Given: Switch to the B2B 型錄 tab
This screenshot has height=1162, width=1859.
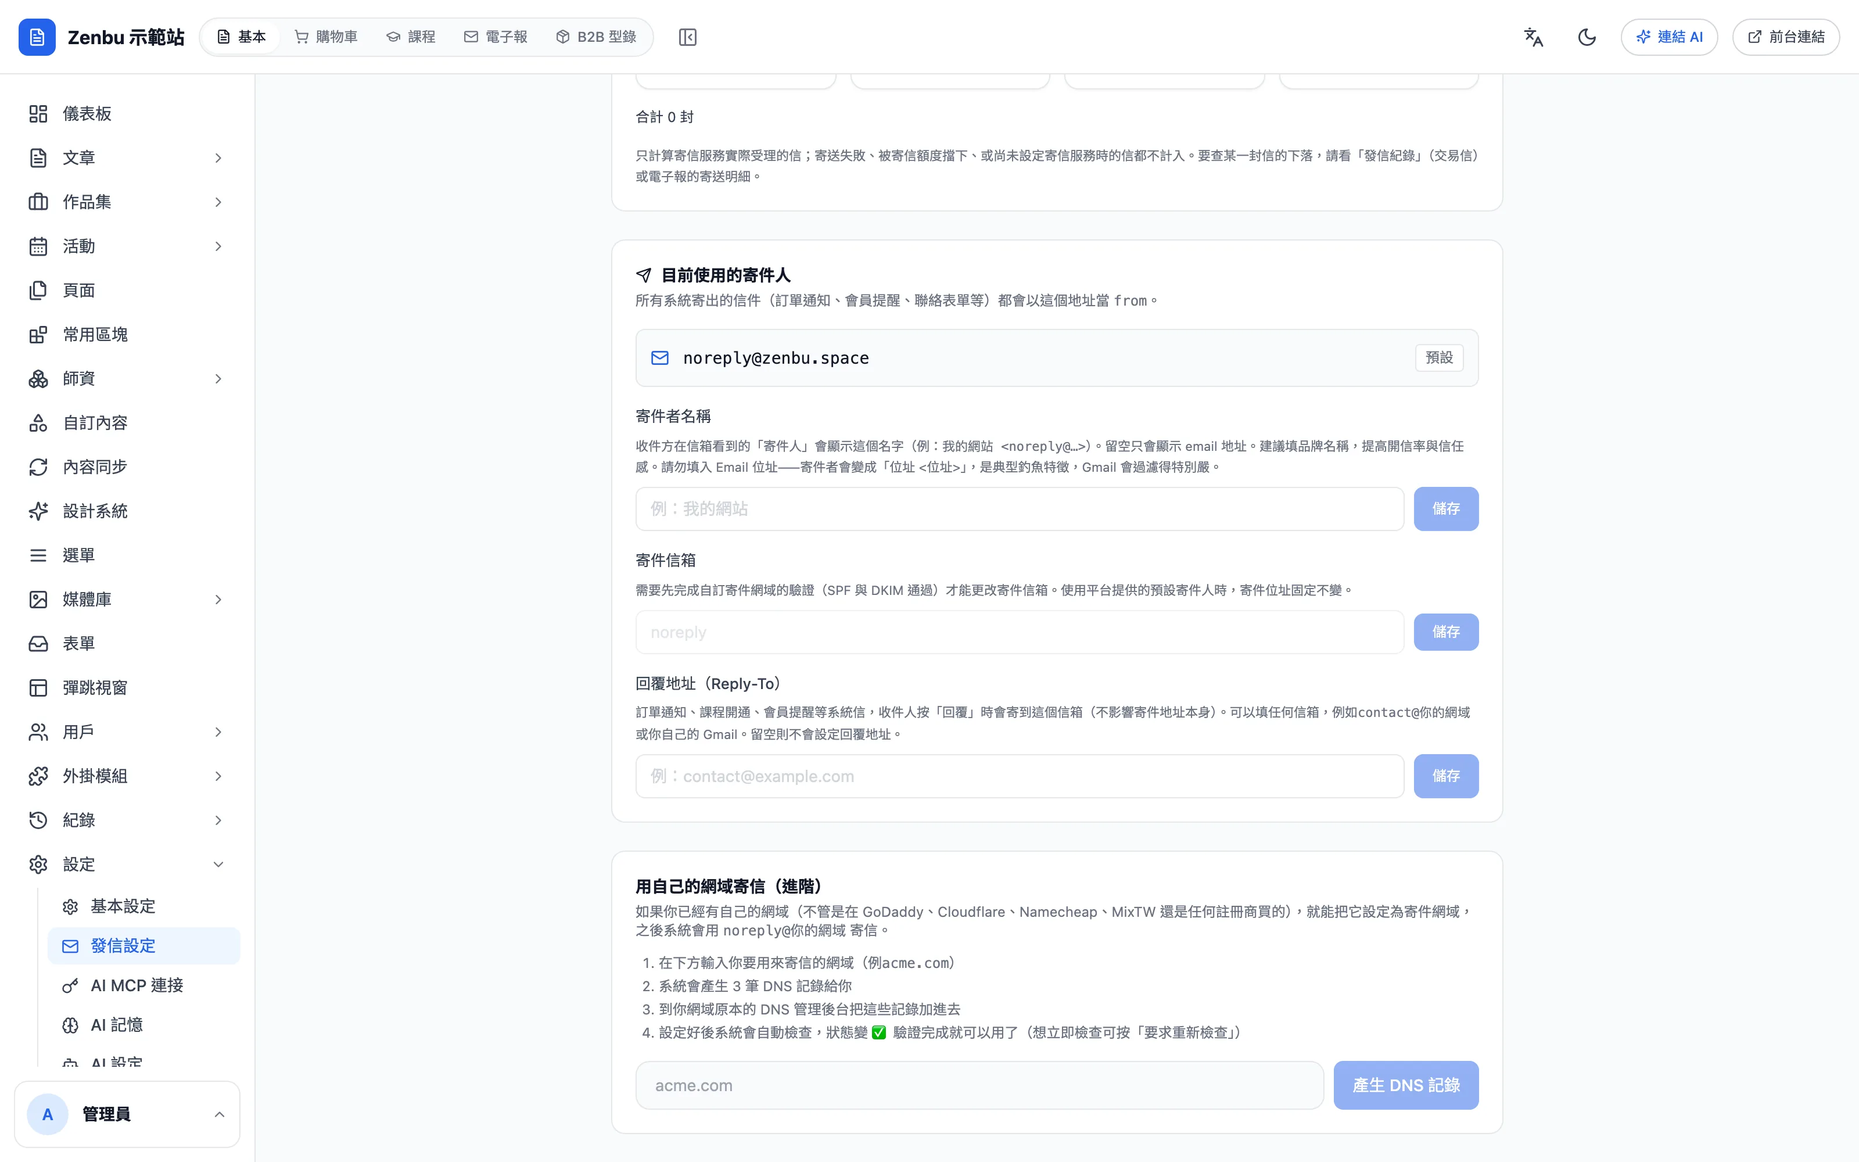Looking at the screenshot, I should 596,37.
